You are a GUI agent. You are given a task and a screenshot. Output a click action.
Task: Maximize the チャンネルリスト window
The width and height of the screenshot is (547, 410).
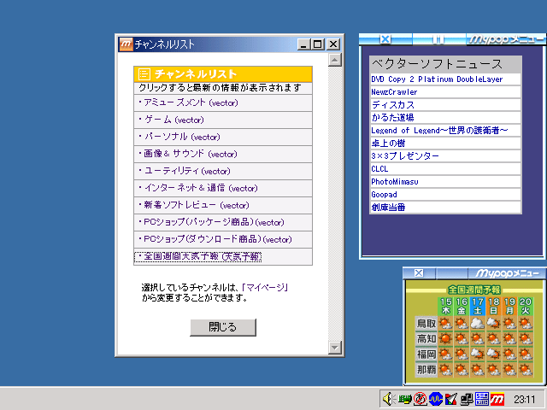pos(317,44)
